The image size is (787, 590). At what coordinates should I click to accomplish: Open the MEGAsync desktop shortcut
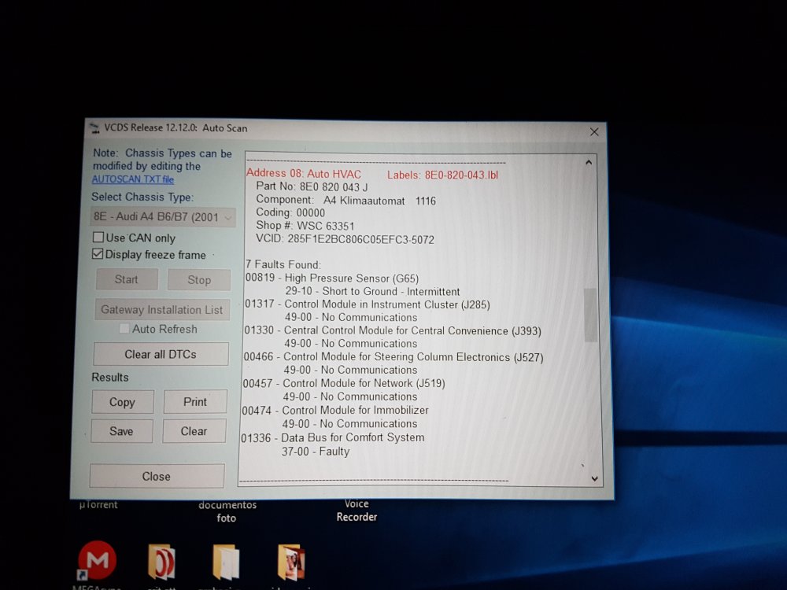[x=97, y=560]
